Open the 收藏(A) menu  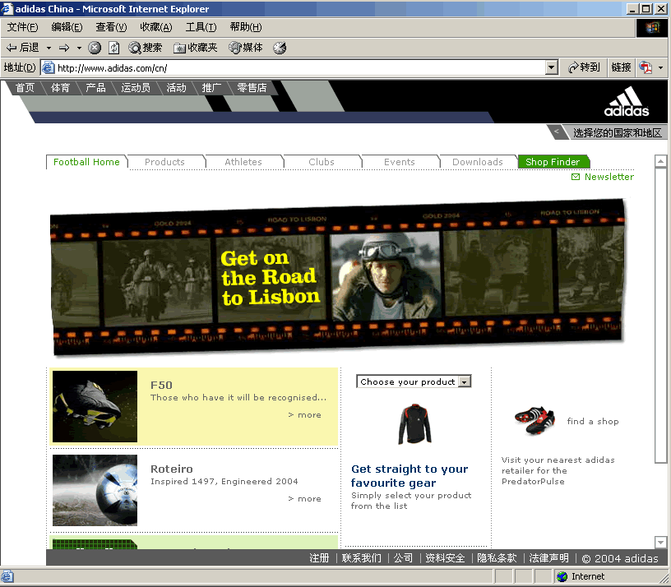pos(155,27)
